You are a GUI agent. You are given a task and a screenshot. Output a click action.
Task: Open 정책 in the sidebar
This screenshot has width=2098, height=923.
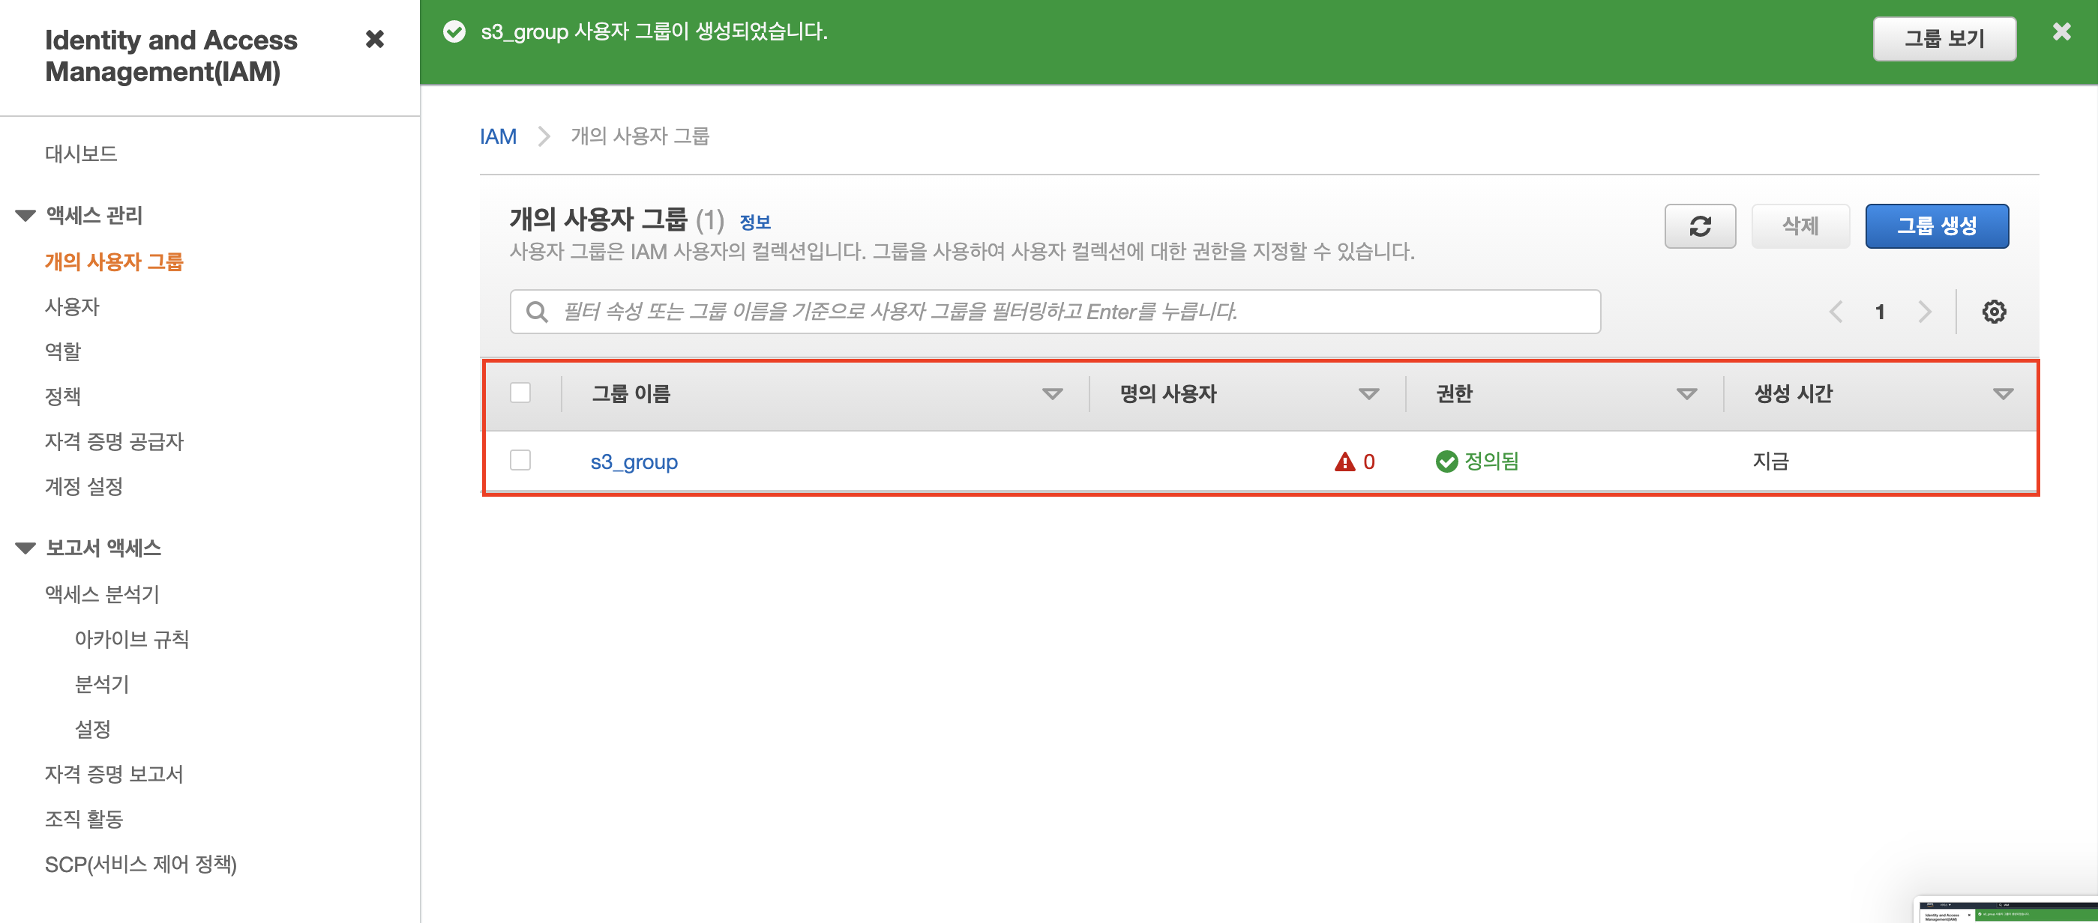pyautogui.click(x=63, y=396)
